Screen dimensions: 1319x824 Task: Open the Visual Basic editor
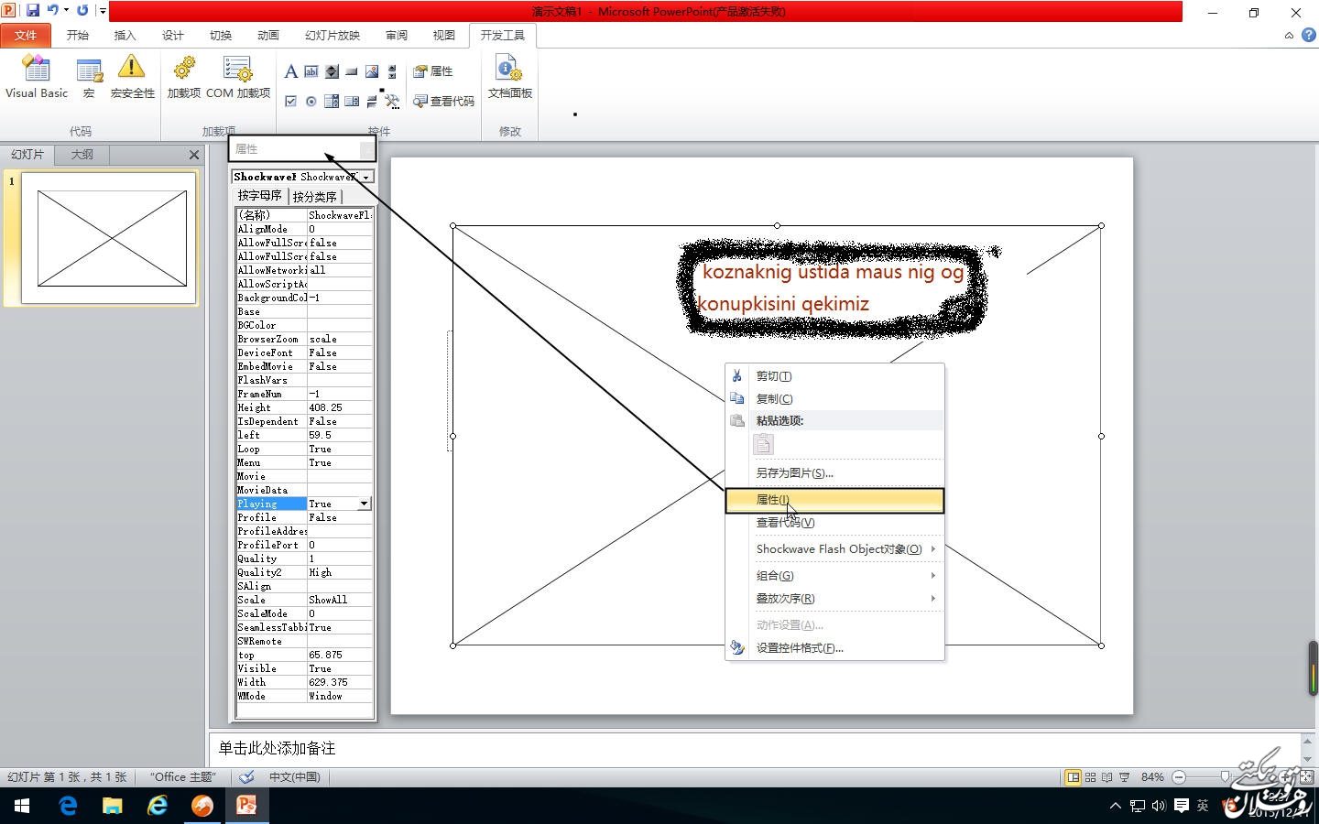tap(37, 77)
